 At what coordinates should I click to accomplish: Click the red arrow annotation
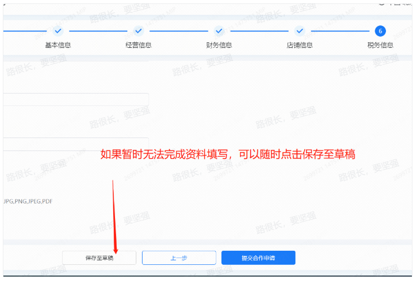tap(114, 214)
